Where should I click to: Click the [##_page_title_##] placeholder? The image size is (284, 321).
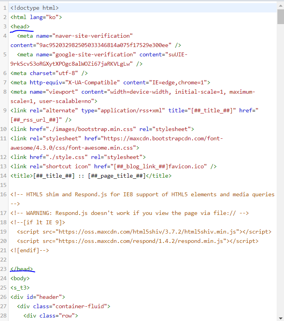click(x=117, y=176)
